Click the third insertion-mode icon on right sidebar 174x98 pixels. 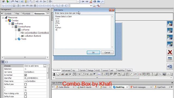click(x=170, y=38)
